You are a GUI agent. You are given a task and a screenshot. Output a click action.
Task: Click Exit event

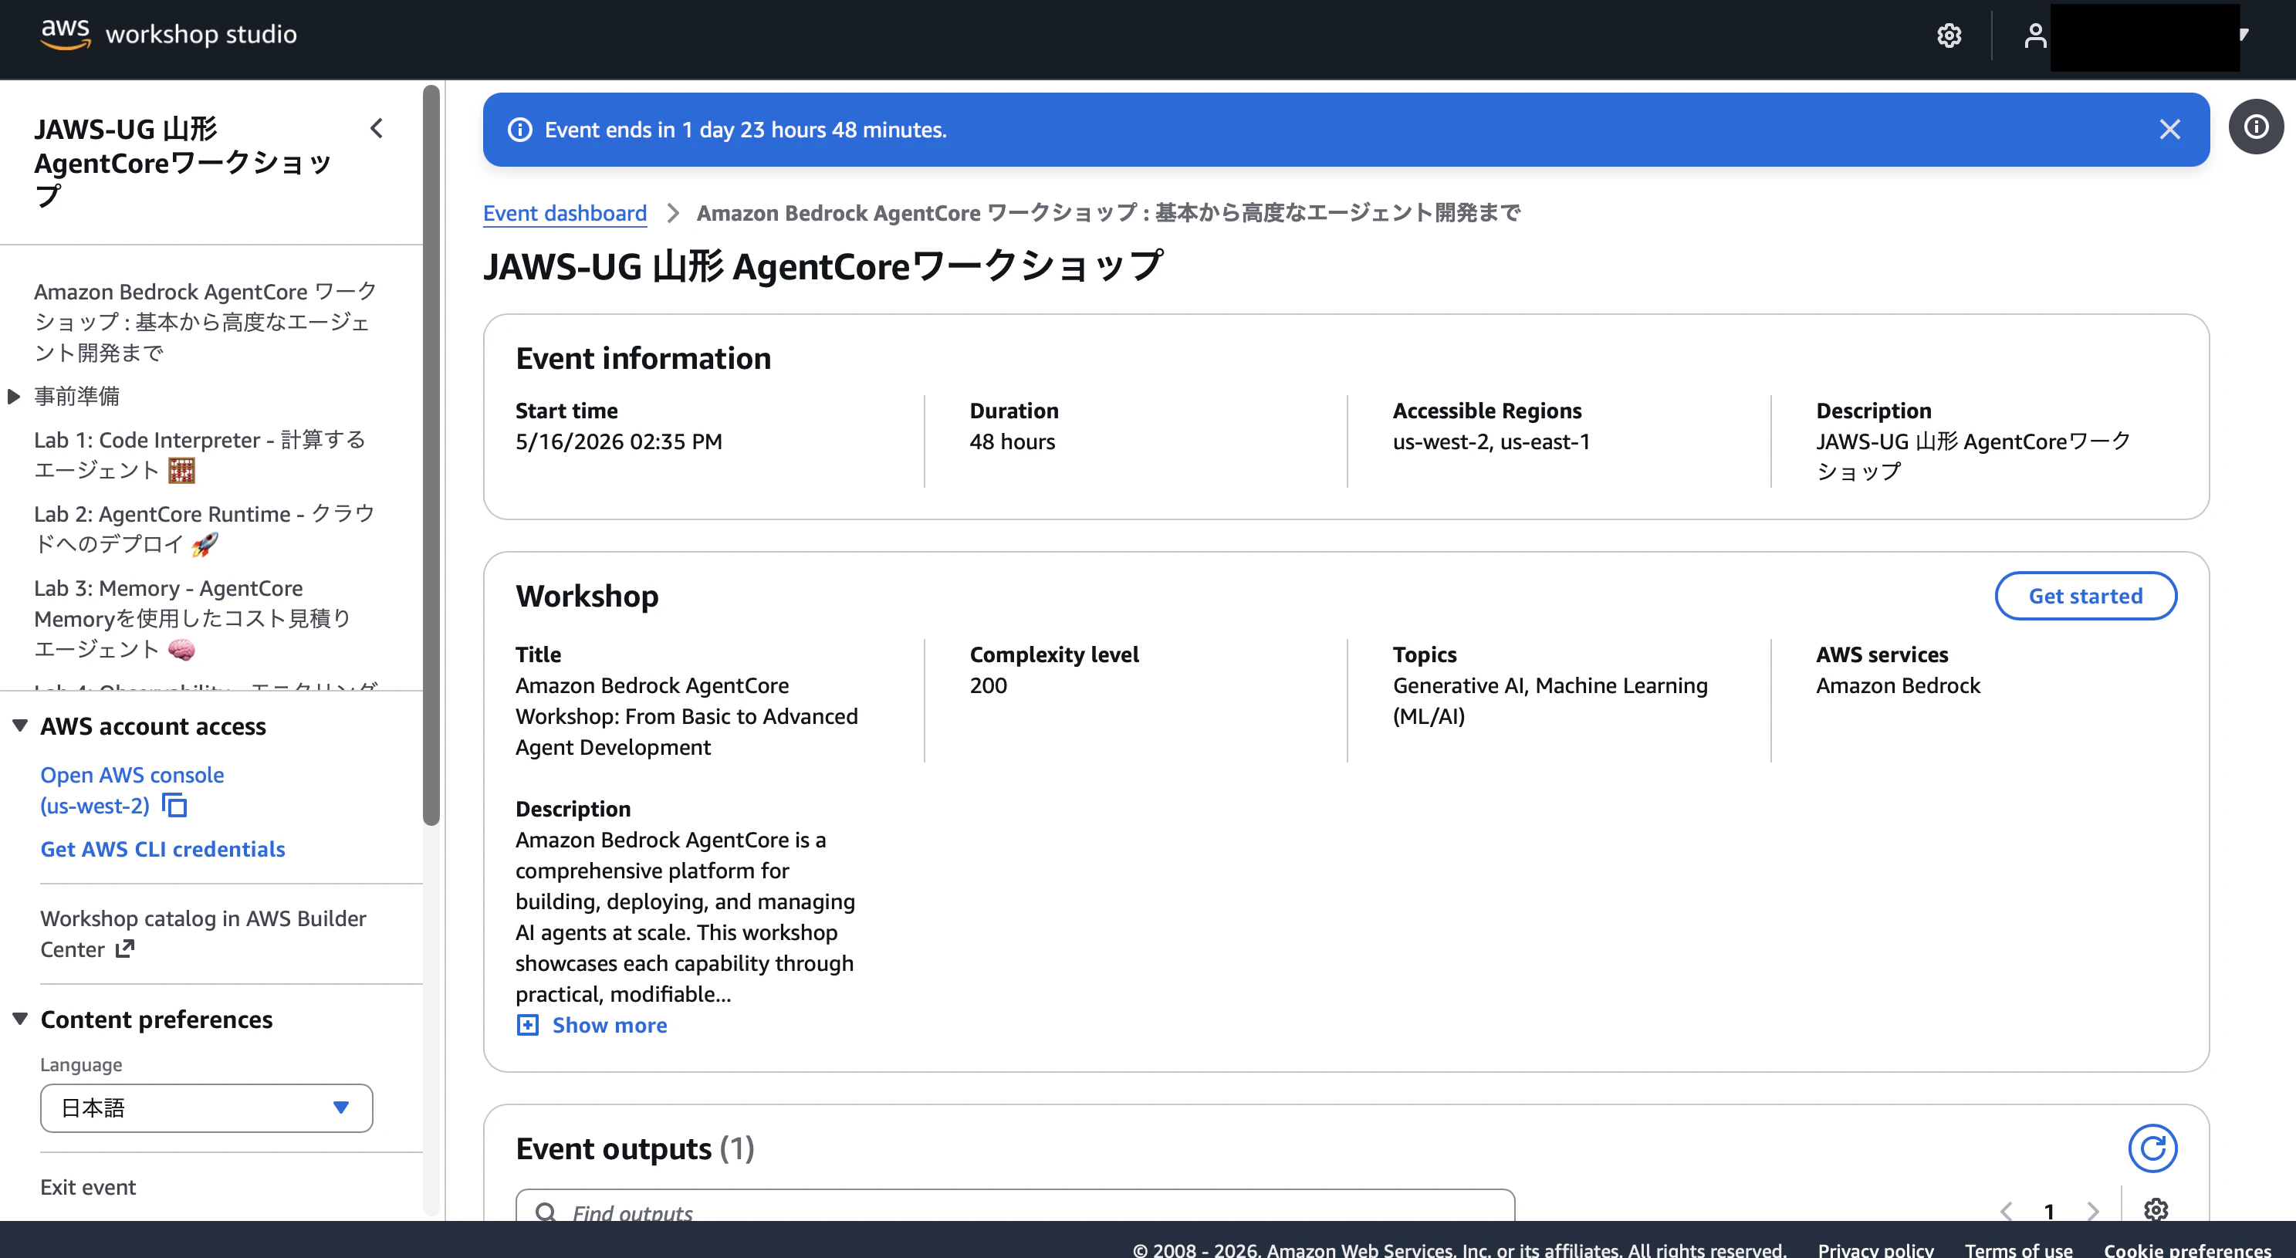tap(88, 1187)
